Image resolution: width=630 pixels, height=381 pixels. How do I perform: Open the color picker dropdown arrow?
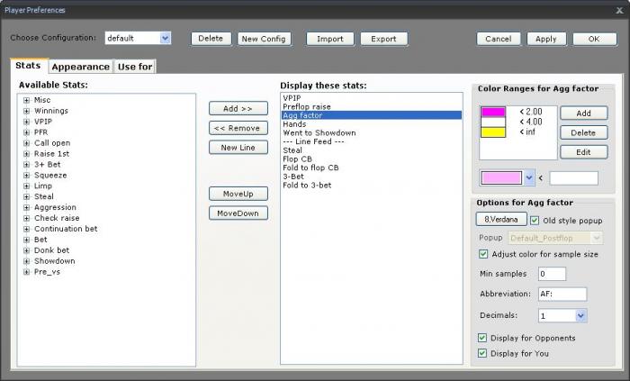pos(529,177)
